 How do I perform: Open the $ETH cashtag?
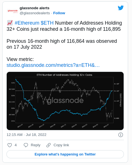click(x=47, y=23)
